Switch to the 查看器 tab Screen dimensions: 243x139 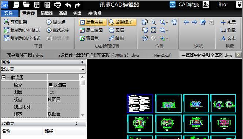tap(29, 13)
